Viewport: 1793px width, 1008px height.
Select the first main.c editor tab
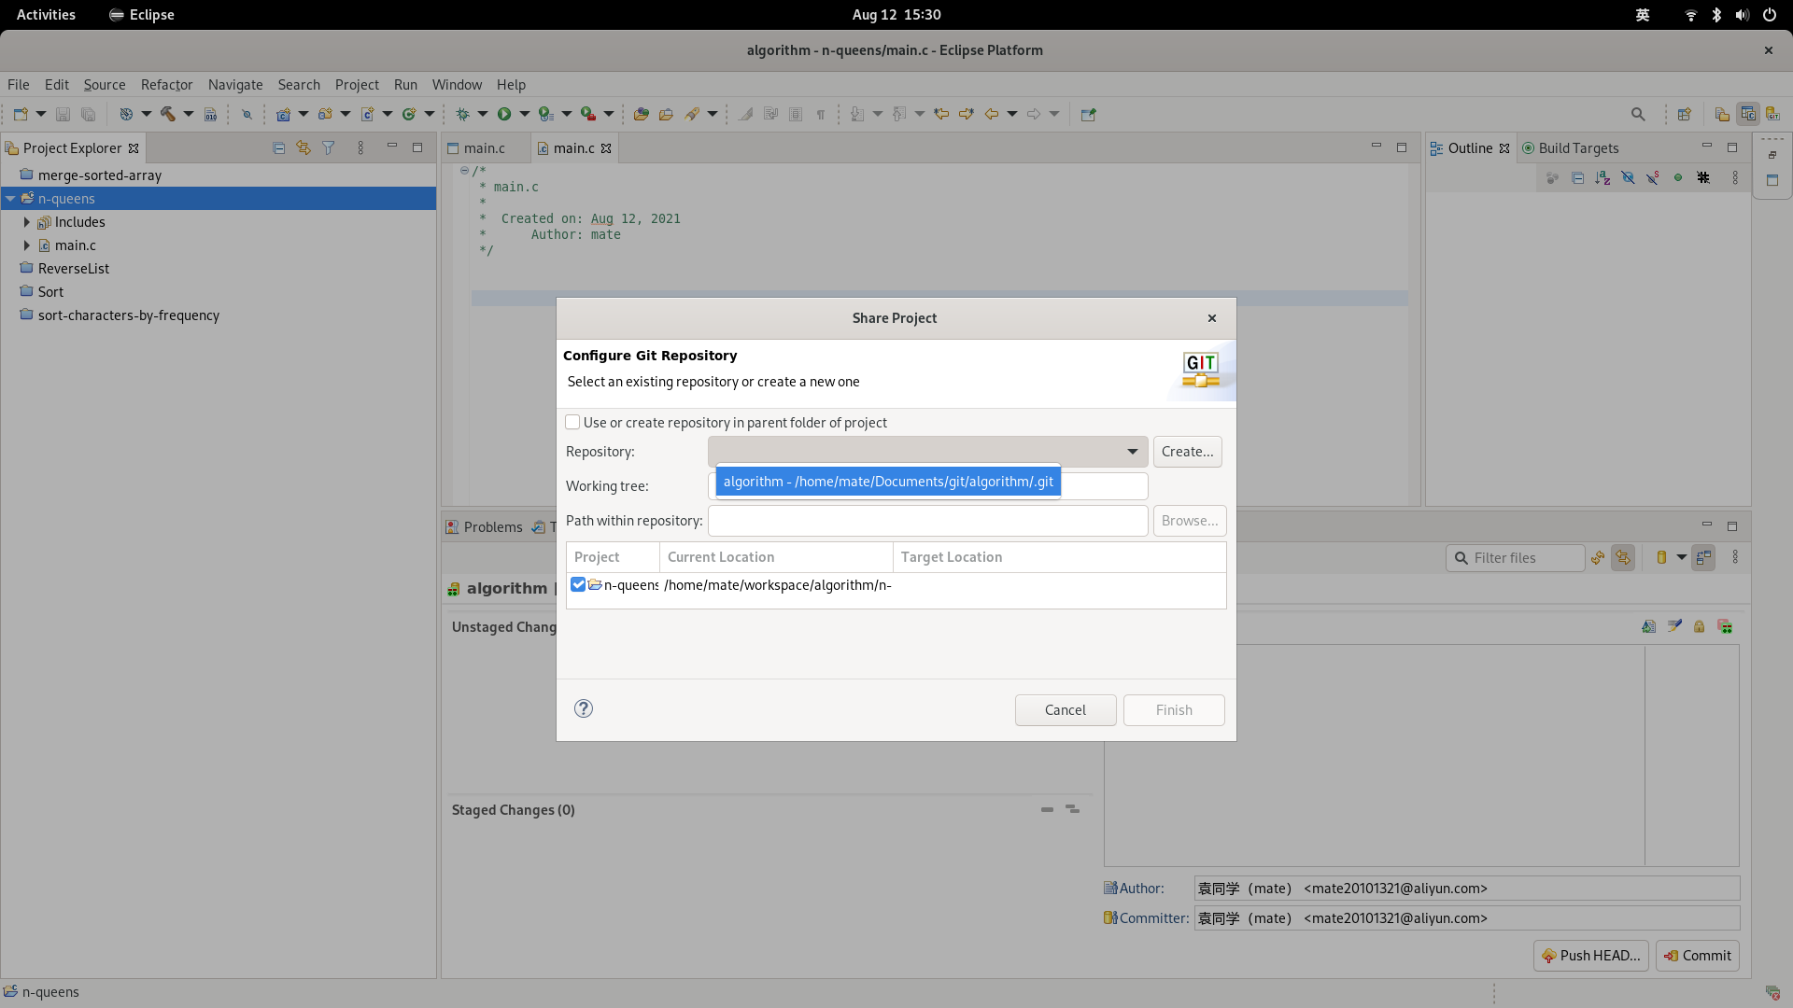(484, 147)
